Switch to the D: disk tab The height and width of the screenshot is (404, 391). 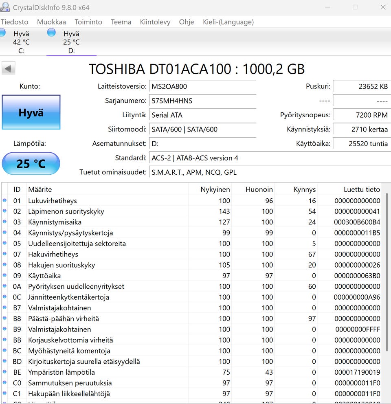(71, 42)
